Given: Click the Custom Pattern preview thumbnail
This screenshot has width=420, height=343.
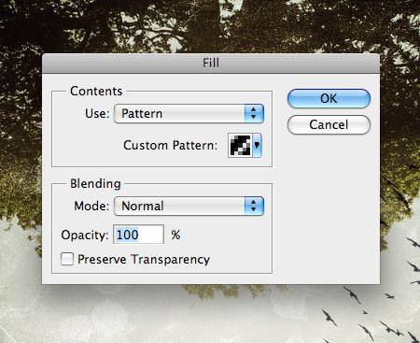Looking at the screenshot, I should click(240, 145).
